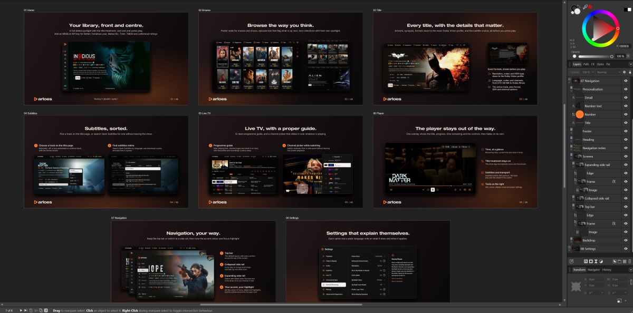Set colour to none (red slash circle)
Viewport: 633px width, 313px height.
tap(572, 13)
